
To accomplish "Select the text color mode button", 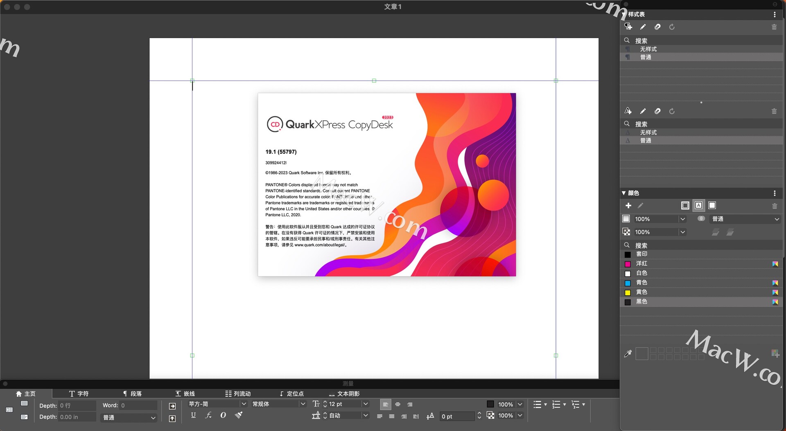I will tap(699, 206).
